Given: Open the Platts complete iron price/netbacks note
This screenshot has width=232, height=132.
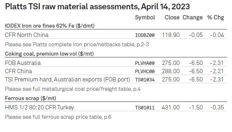Looking at the screenshot, I should coord(77,44).
